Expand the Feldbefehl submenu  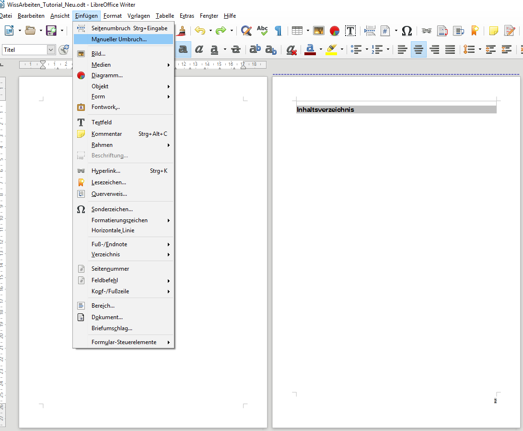click(123, 280)
